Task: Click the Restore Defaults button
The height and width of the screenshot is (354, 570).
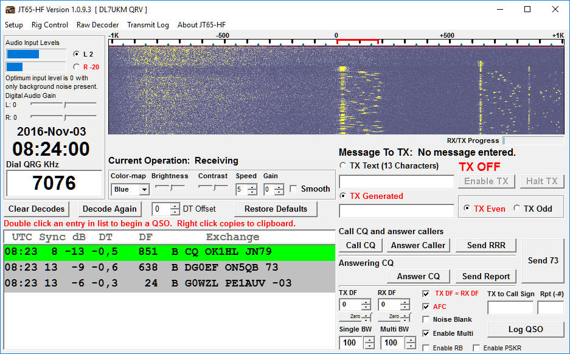Action: [x=276, y=209]
